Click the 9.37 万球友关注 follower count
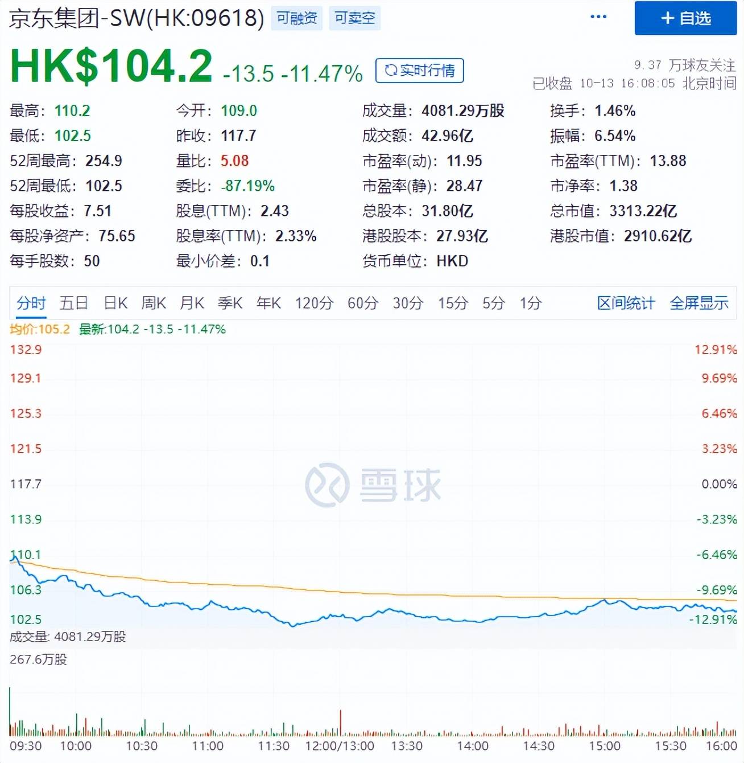Image resolution: width=744 pixels, height=763 pixels. point(685,65)
